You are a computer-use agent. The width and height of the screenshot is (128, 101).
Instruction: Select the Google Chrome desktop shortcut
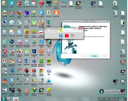click(x=42, y=72)
